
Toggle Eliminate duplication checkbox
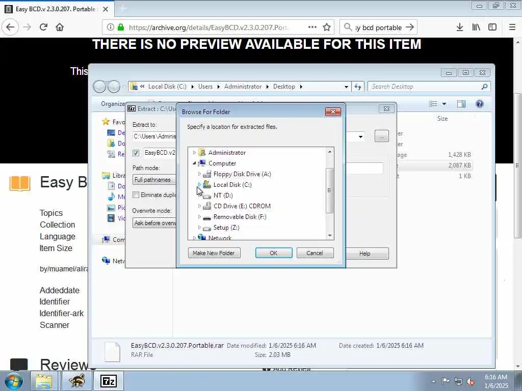pyautogui.click(x=136, y=195)
